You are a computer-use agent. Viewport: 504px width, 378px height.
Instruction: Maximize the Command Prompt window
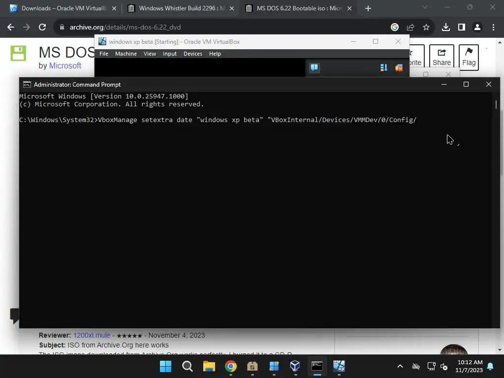[x=466, y=84]
